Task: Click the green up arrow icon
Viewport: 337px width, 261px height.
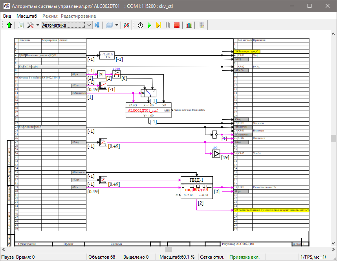Action: point(9,25)
